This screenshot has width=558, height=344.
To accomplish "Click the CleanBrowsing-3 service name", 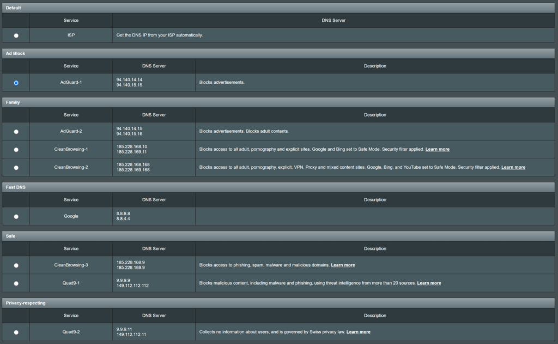I will pos(71,265).
